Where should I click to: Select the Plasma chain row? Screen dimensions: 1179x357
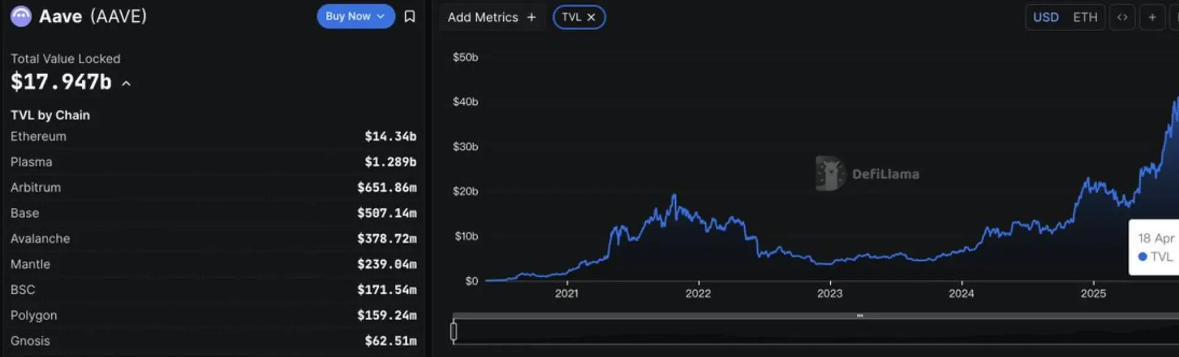(213, 162)
